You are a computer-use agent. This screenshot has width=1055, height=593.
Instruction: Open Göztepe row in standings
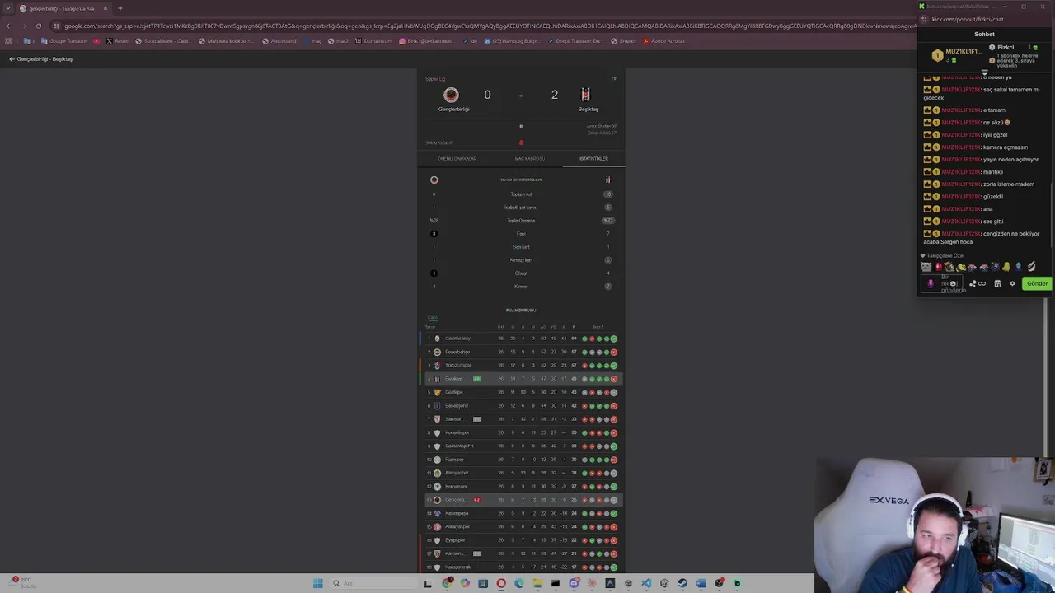coord(521,392)
